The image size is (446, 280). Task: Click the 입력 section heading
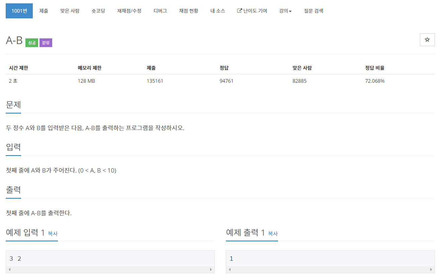pyautogui.click(x=13, y=147)
